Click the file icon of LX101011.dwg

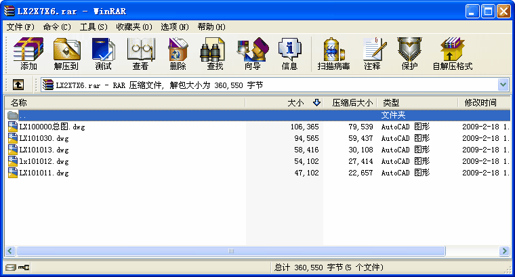13,173
